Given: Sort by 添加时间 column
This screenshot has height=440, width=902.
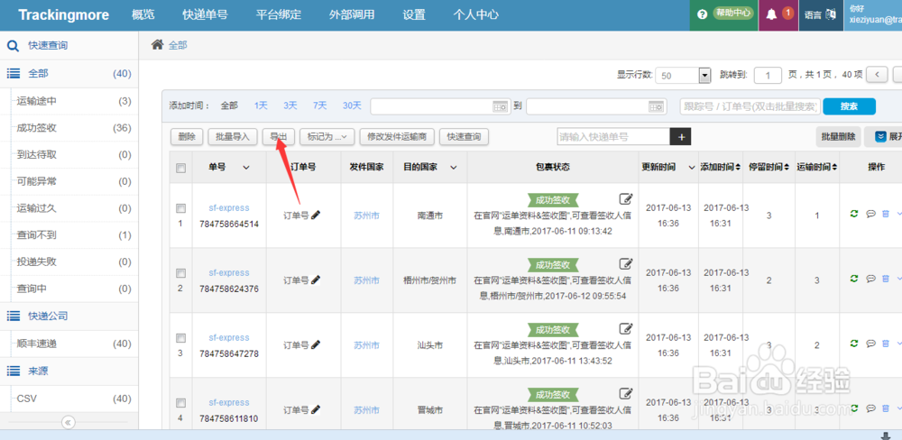Looking at the screenshot, I should pos(720,167).
